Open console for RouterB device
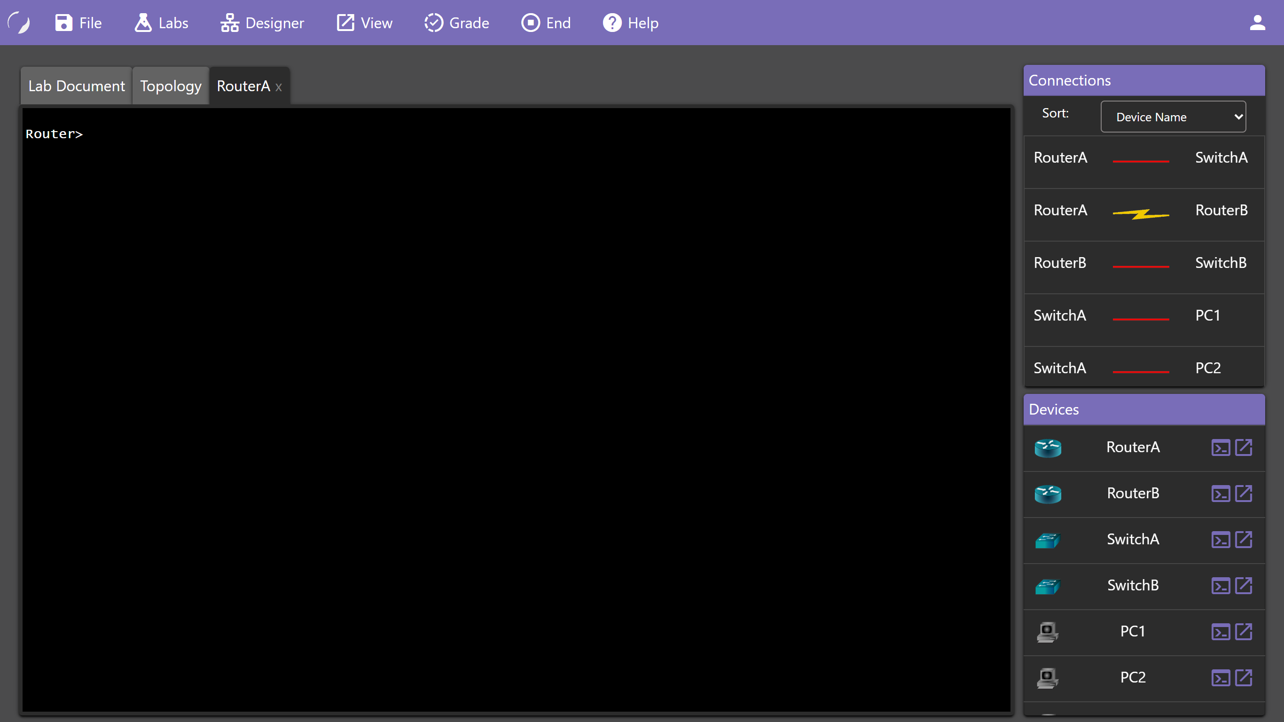1284x722 pixels. click(1220, 494)
